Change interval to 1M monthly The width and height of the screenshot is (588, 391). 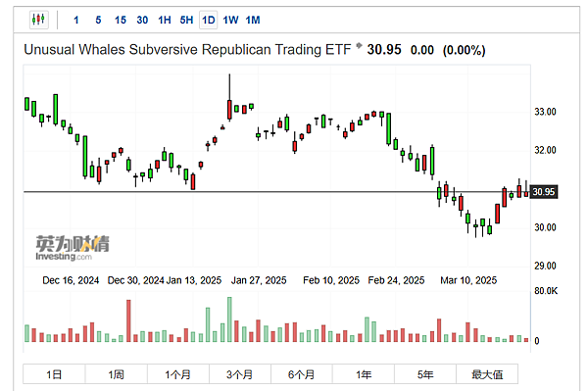(253, 20)
